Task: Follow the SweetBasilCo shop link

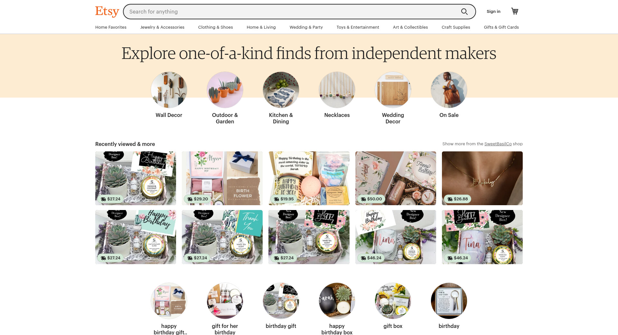Action: [498, 144]
